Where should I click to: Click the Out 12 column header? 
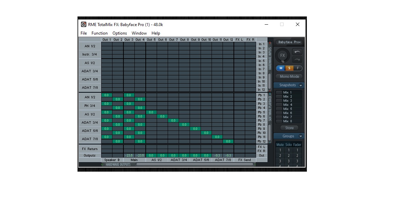click(x=228, y=40)
